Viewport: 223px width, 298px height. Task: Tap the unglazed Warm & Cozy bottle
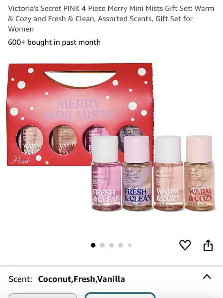(x=168, y=173)
